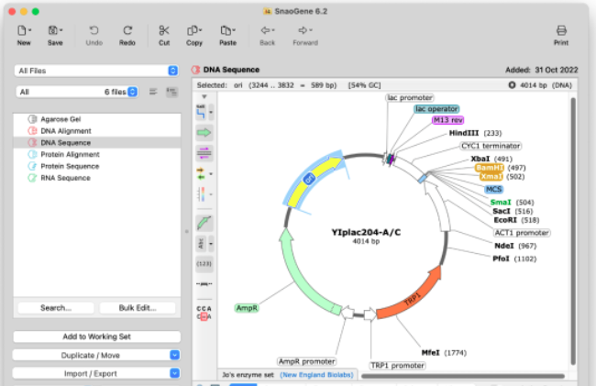Screen dimensions: 596x386
Task: Click the Search... button
Action: click(56, 308)
